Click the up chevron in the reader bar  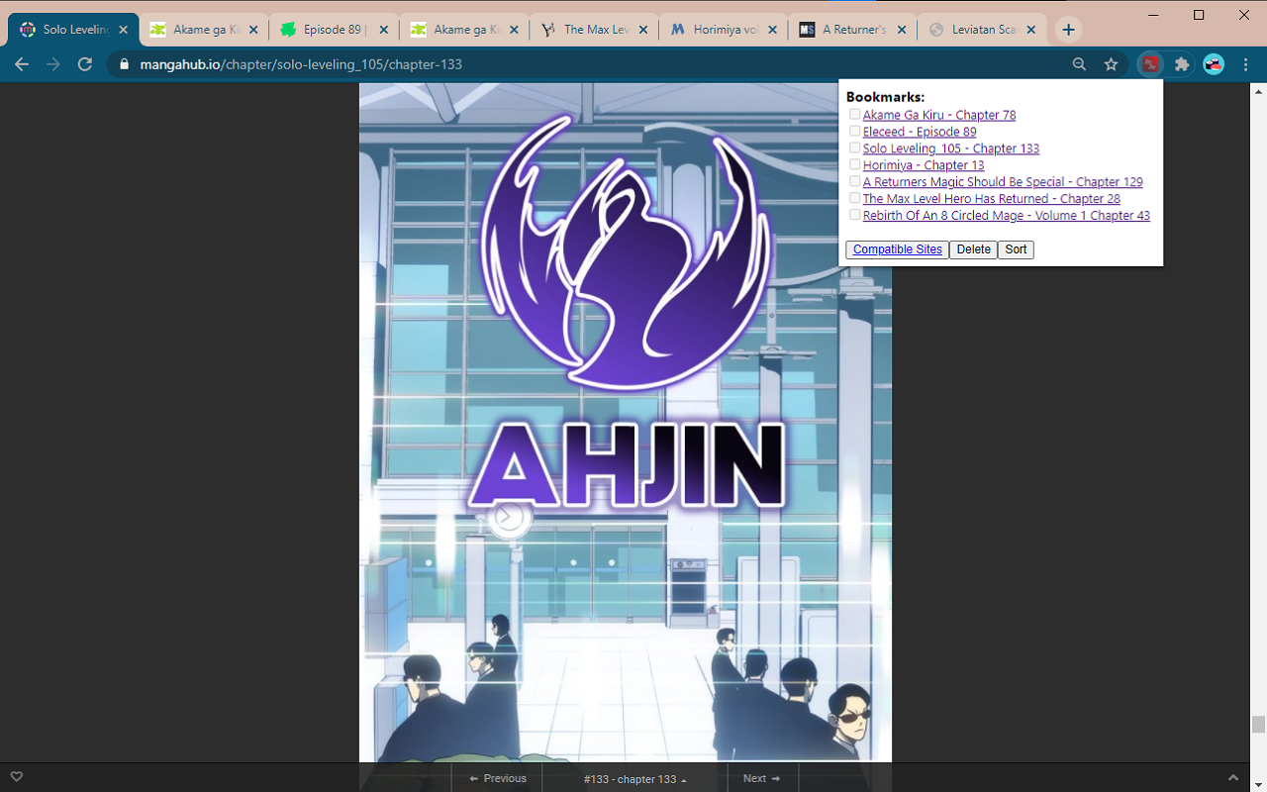pos(1233,778)
